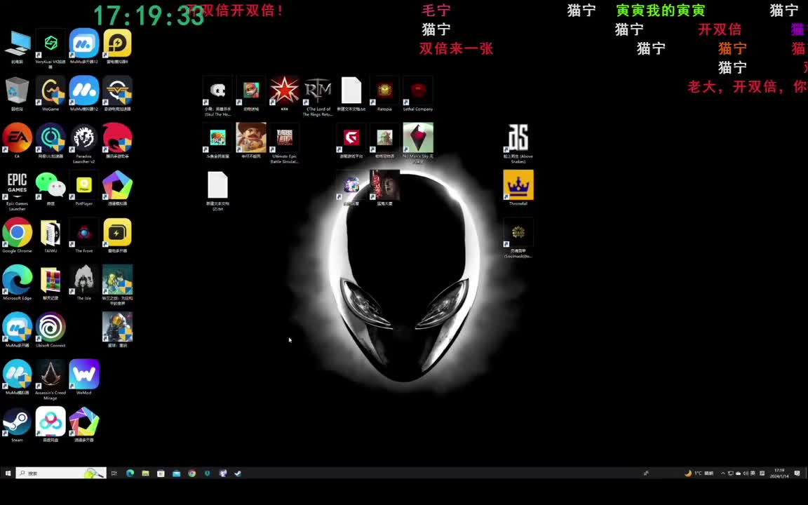Screen dimensions: 808x505
Task: Select the astronaut 星球：重启 game shortcut
Action: point(118,329)
